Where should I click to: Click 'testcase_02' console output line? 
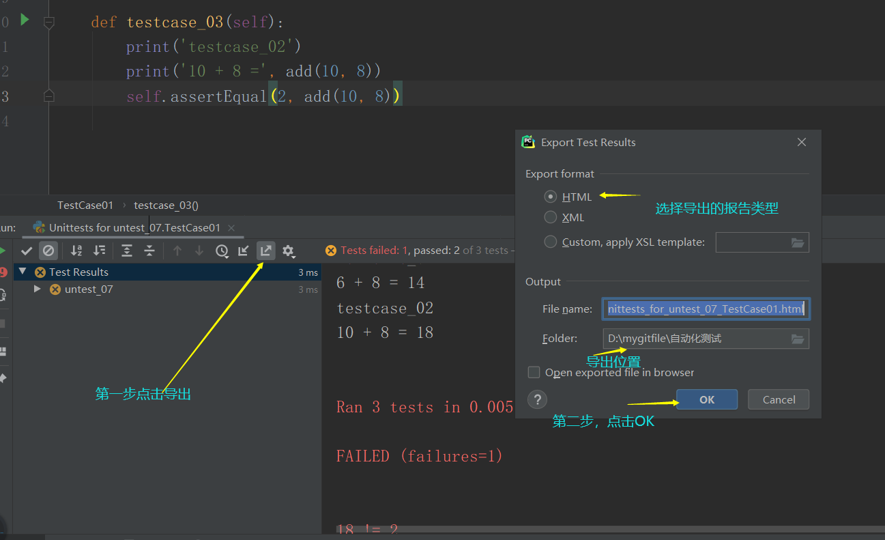(x=385, y=309)
